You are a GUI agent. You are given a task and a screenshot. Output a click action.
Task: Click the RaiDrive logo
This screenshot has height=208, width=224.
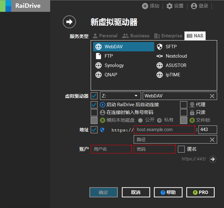pos(6,6)
